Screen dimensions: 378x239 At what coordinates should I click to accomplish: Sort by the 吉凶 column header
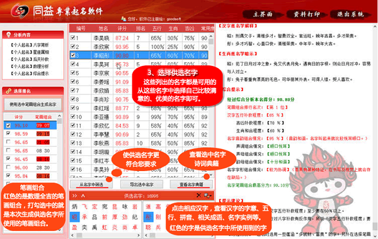click(190, 28)
